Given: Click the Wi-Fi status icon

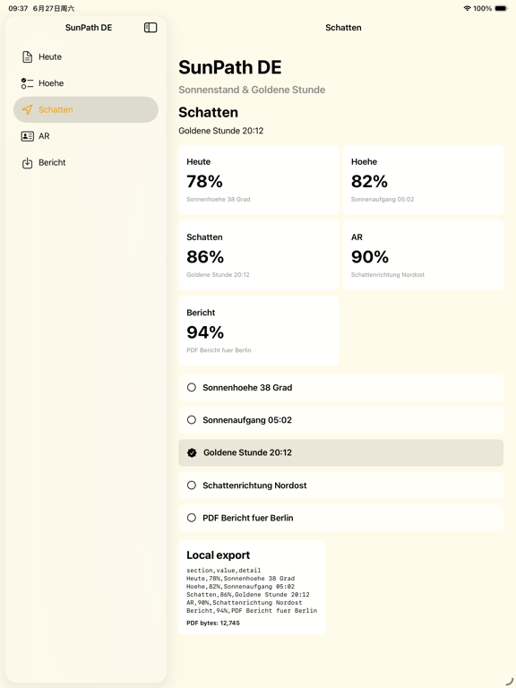Looking at the screenshot, I should pos(468,8).
